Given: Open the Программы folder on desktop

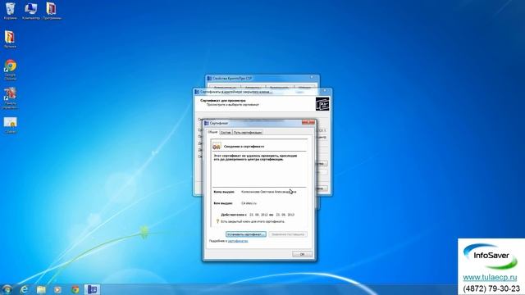Looking at the screenshot, I should (52, 10).
